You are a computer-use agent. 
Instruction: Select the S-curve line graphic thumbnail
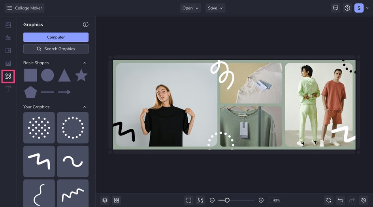point(39,193)
